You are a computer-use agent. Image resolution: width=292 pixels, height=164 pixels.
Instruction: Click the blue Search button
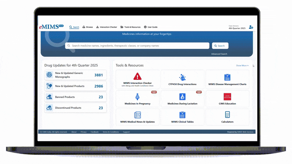220,46
